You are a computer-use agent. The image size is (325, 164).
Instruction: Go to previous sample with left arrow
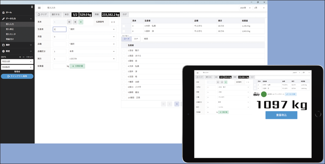coord(69,22)
